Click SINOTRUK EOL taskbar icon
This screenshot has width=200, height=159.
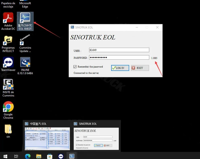click(x=72, y=156)
